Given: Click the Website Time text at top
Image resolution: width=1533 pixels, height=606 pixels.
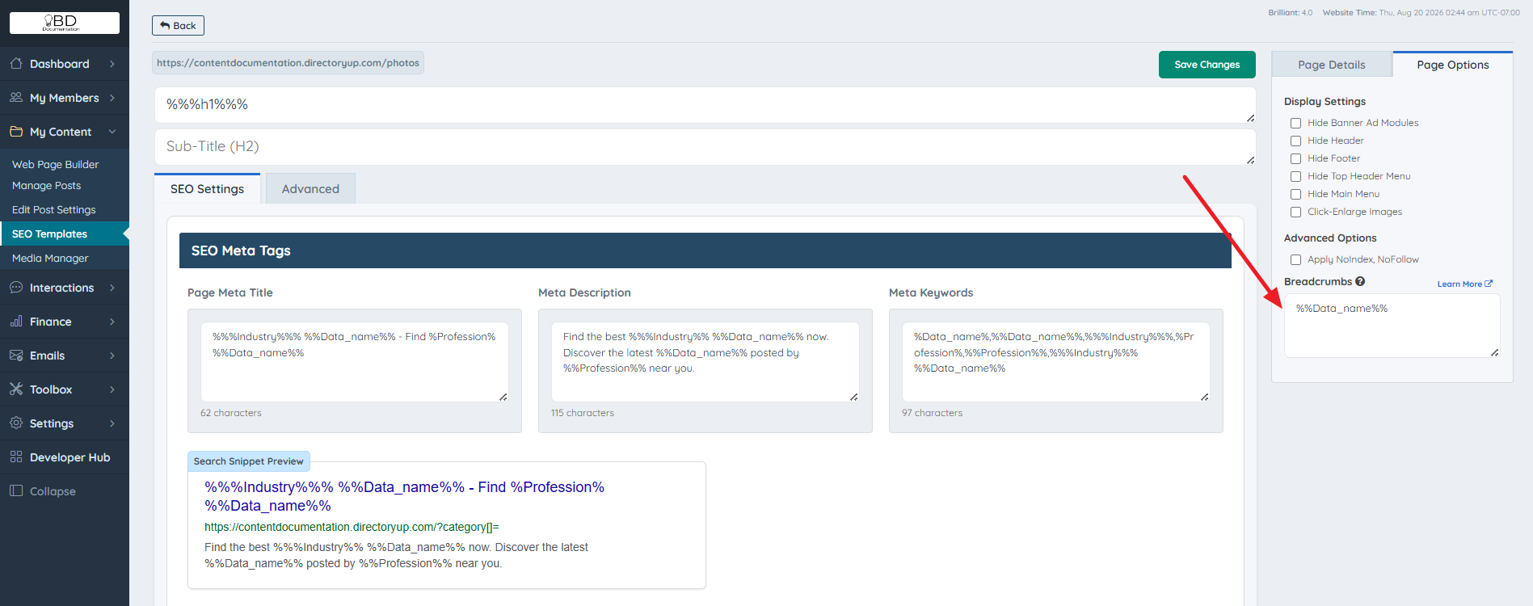Looking at the screenshot, I should (1421, 13).
